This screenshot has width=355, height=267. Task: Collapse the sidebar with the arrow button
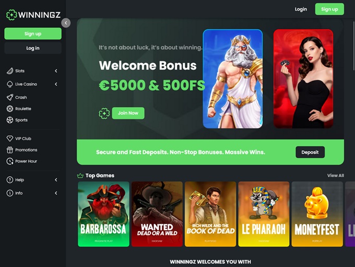pos(66,23)
